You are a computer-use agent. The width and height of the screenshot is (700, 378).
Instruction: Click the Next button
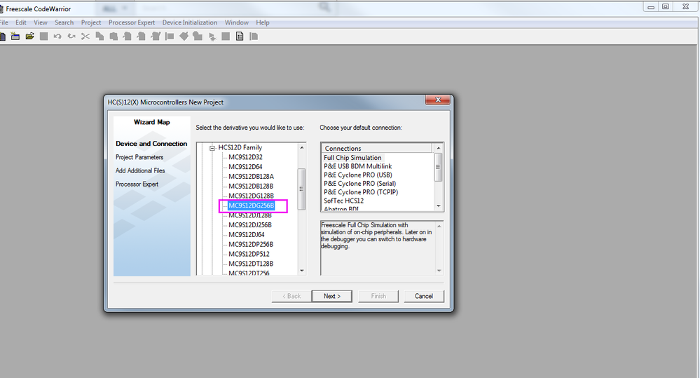[331, 296]
